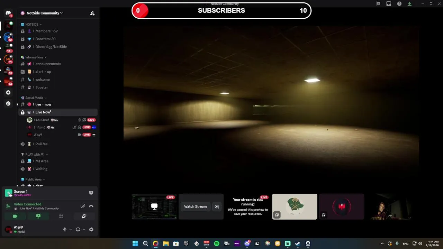443x249 pixels.
Task: Collapse the Informations category
Action: coord(34,57)
